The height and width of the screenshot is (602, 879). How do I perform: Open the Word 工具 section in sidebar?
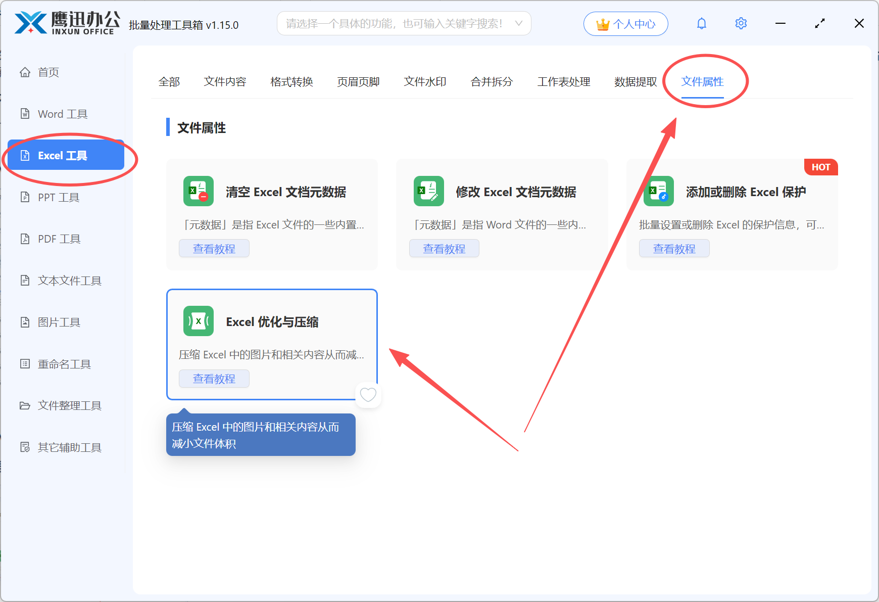click(63, 114)
